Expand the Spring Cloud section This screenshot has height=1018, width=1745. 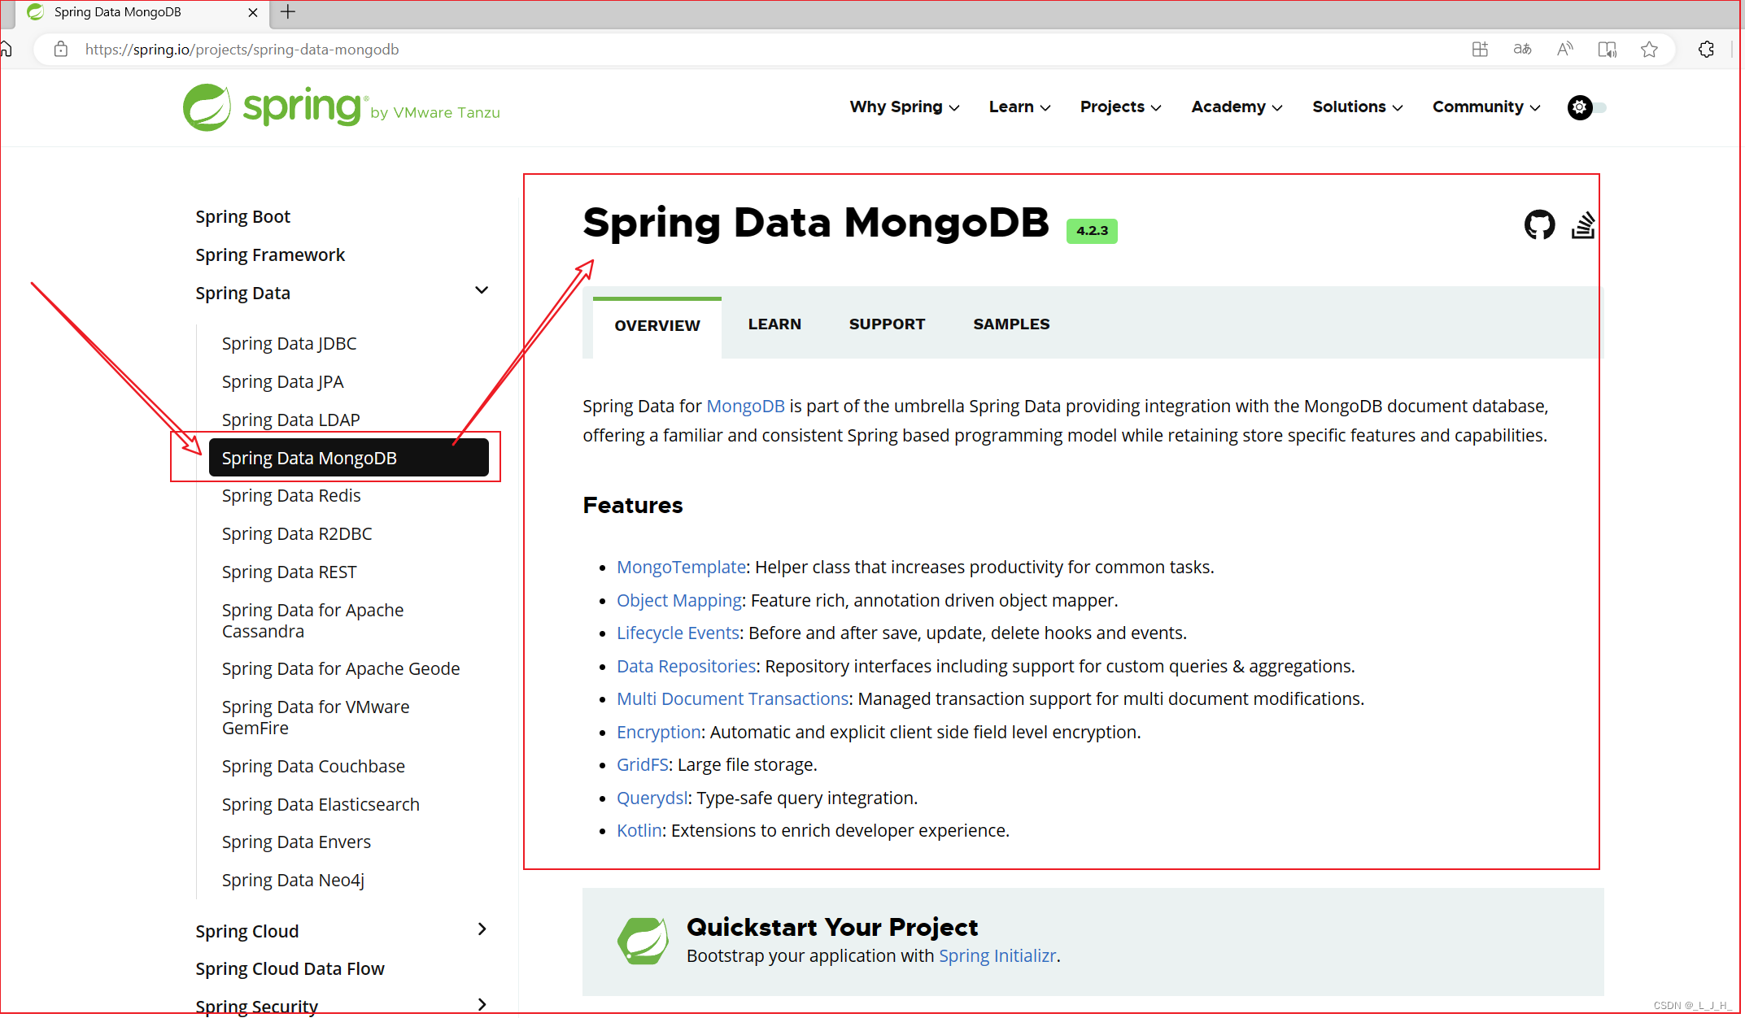tap(482, 929)
